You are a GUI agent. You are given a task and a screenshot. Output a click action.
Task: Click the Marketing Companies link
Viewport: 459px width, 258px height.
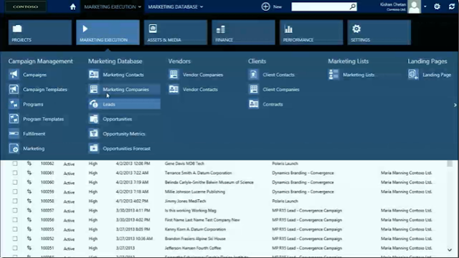click(126, 89)
